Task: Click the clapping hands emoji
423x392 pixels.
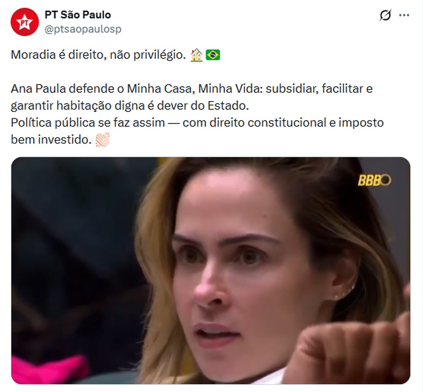Action: pyautogui.click(x=103, y=140)
